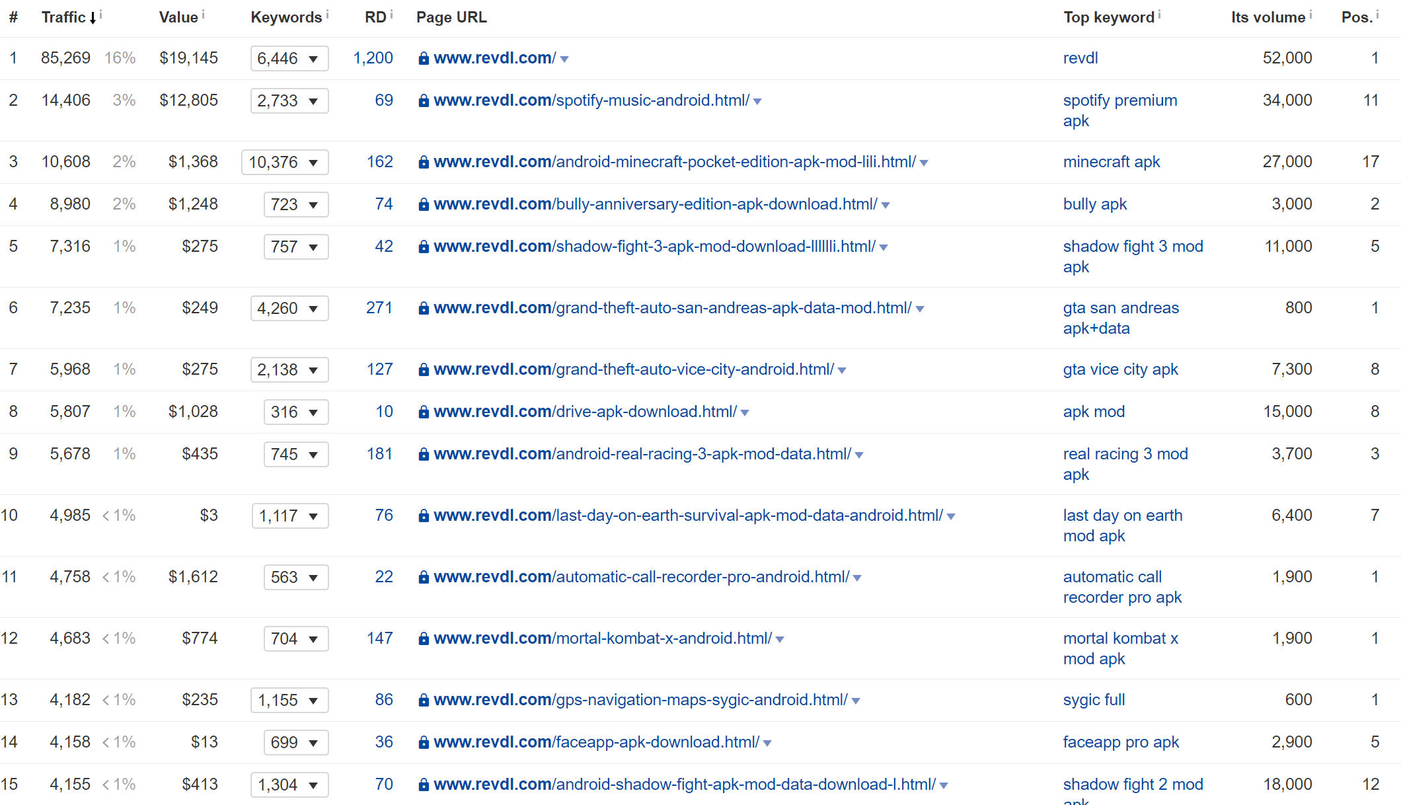Click the lock icon beside gps-navigation-maps-sygic URL
Screen dimensions: 1401x805
[x=424, y=701]
